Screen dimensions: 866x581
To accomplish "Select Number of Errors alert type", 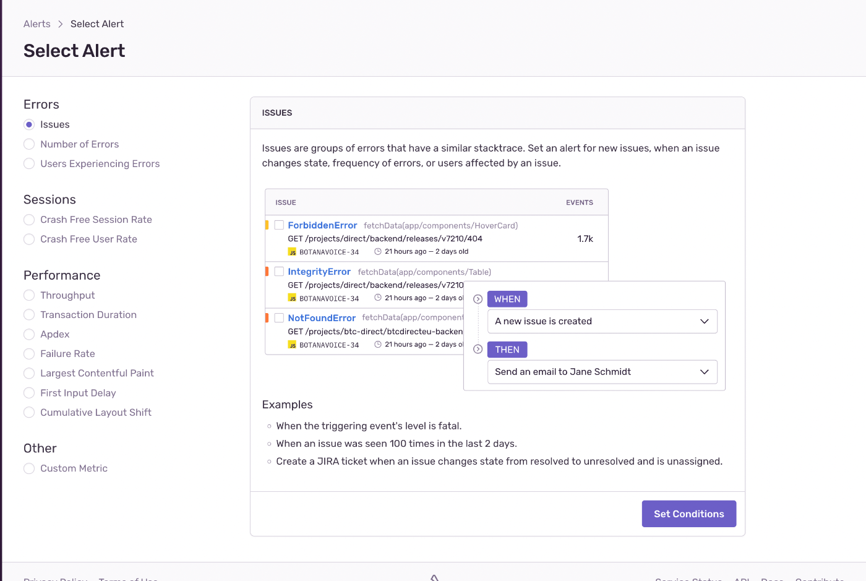I will [x=29, y=144].
